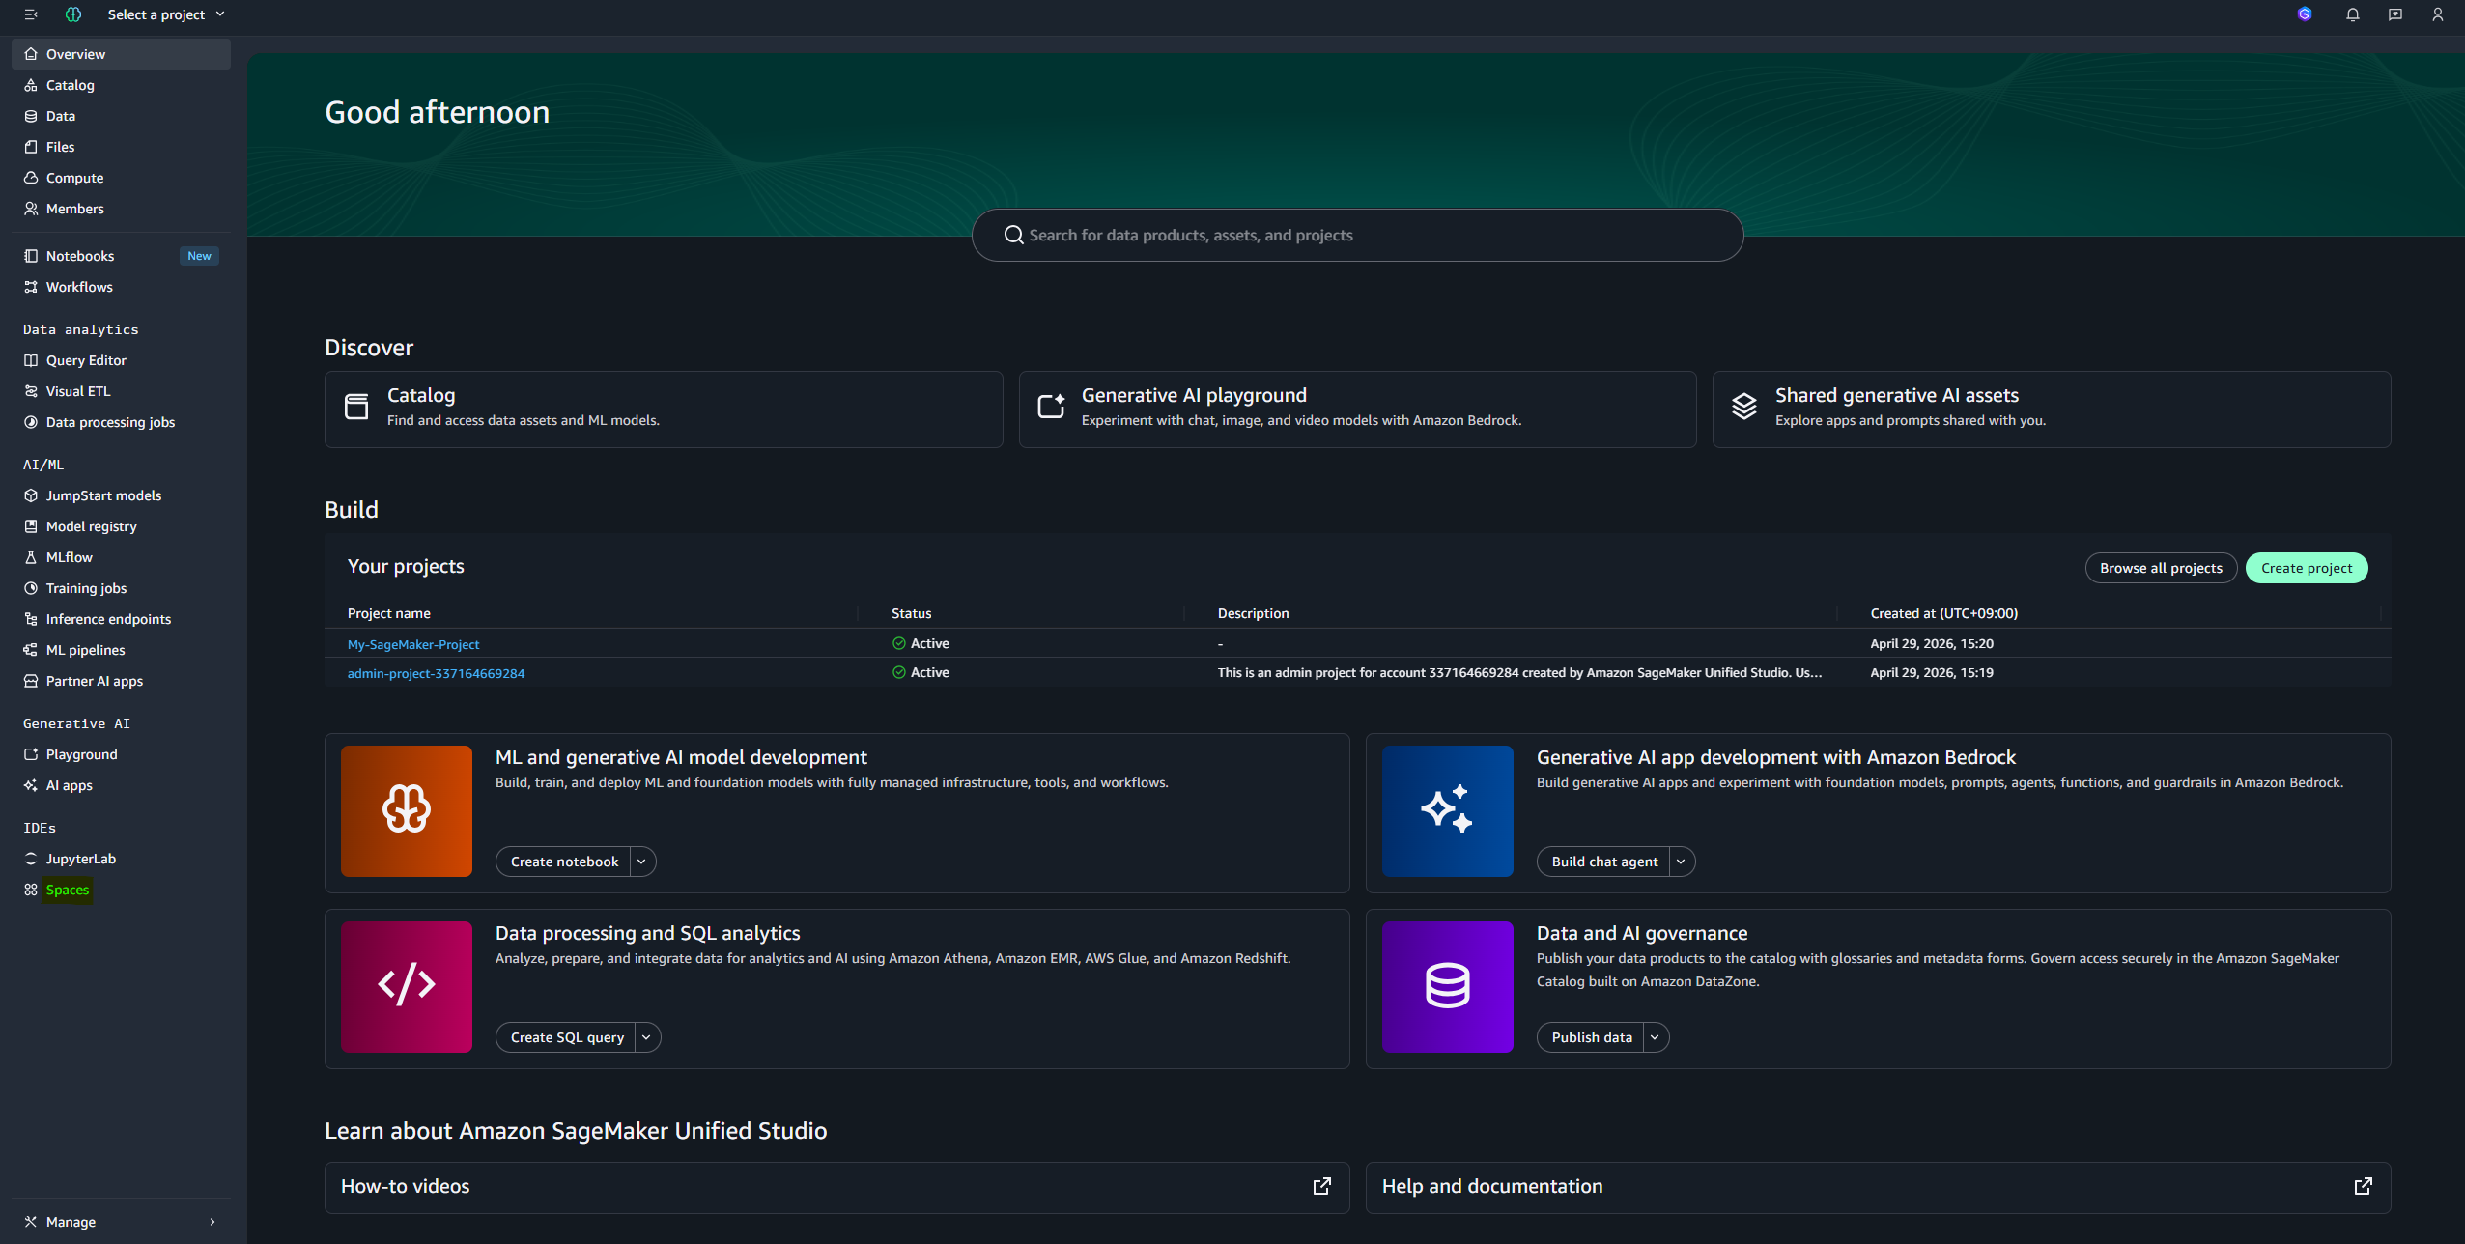Viewport: 2465px width, 1244px height.
Task: Open notifications bell icon
Action: pyautogui.click(x=2352, y=14)
